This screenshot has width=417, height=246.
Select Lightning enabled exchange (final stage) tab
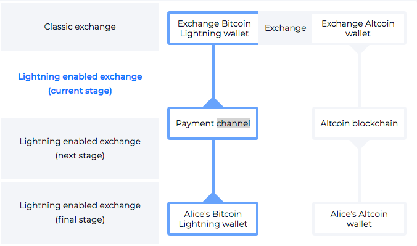[x=80, y=213]
